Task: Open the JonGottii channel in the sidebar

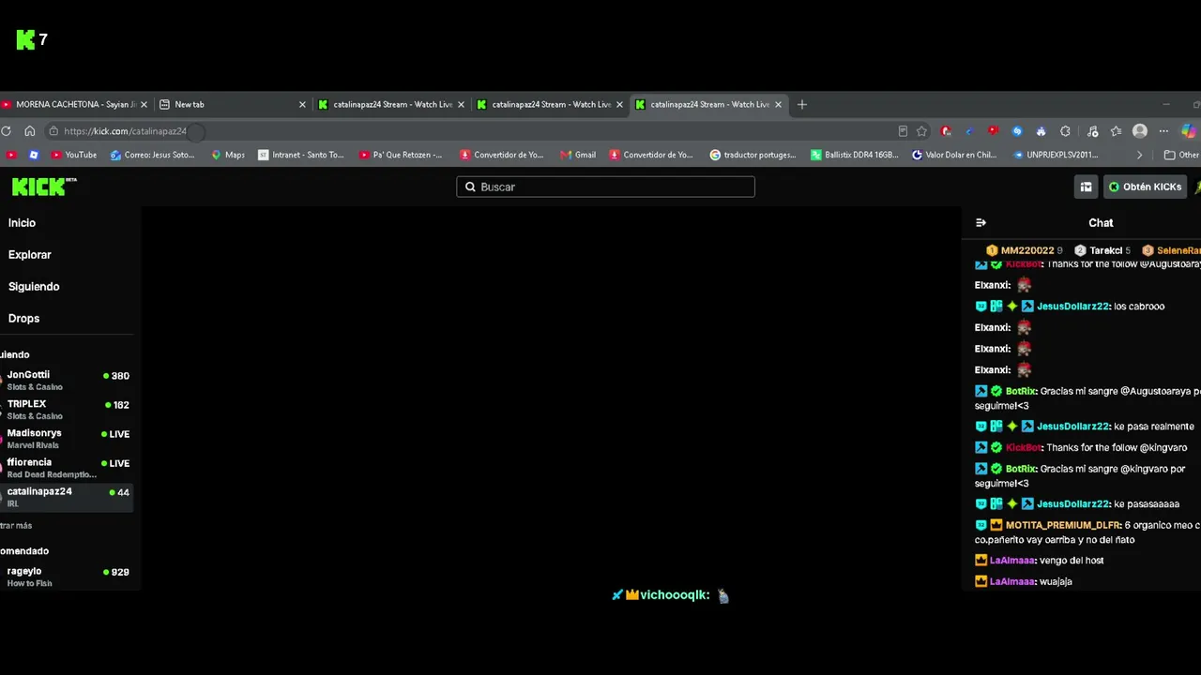Action: pyautogui.click(x=66, y=380)
